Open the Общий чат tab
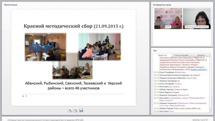Viewport: 215px width, 121px height. pyautogui.click(x=163, y=55)
